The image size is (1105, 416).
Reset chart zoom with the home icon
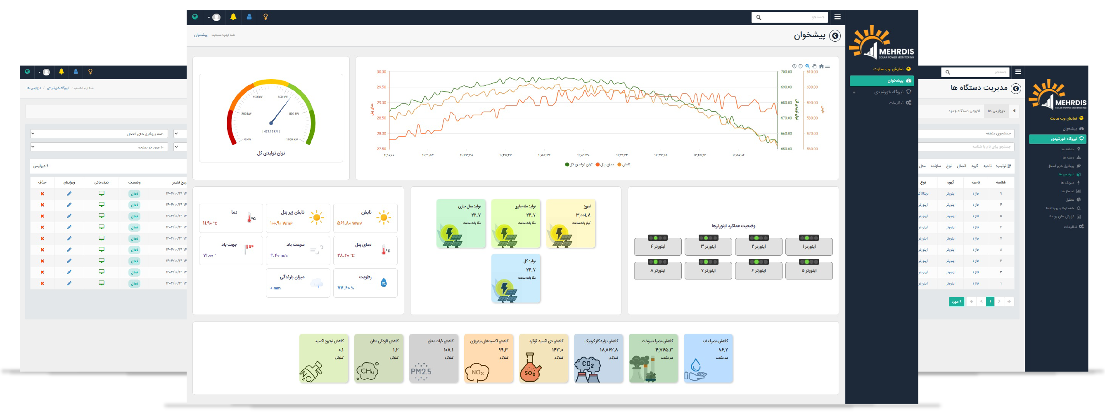(x=821, y=66)
